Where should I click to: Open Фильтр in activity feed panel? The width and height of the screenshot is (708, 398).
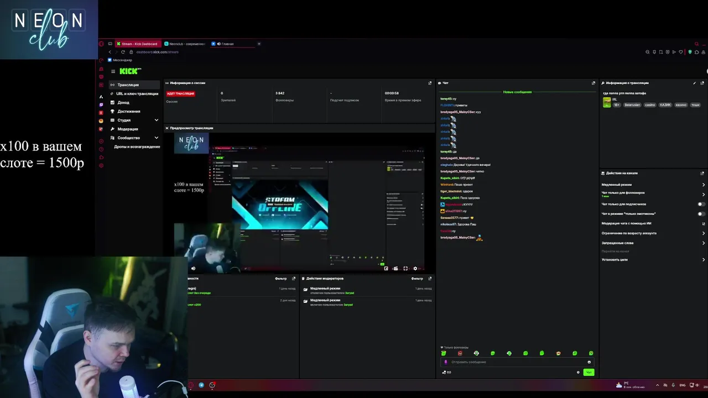tap(281, 279)
